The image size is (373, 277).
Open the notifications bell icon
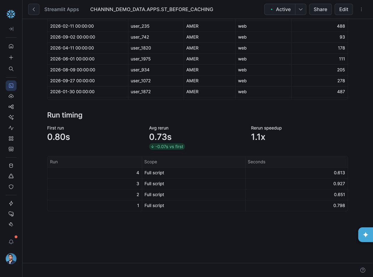(11, 242)
